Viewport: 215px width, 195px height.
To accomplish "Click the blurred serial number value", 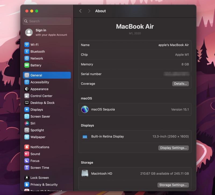I will 177,74.
